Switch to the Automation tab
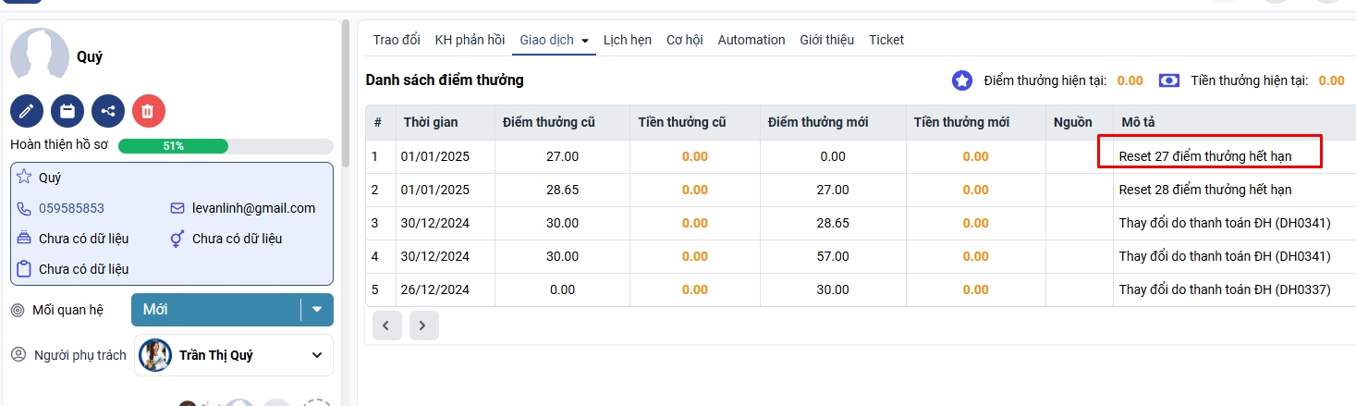This screenshot has width=1356, height=406. (x=751, y=40)
